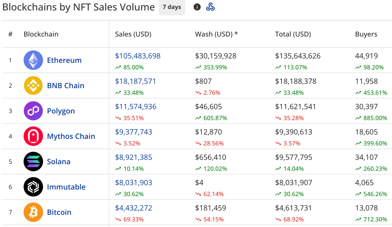Open the Bitcoin blockchain link

[59, 212]
